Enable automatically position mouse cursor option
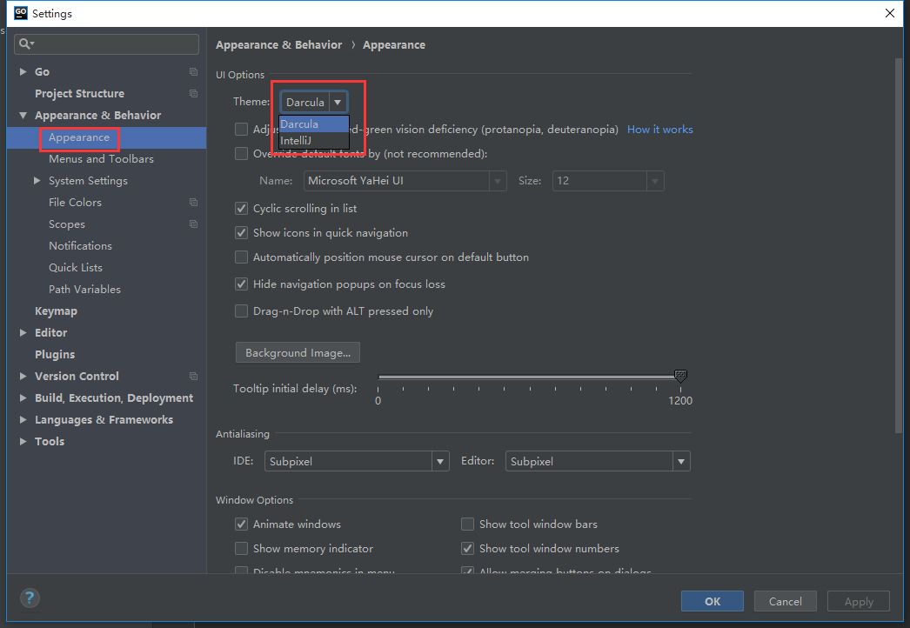Viewport: 910px width, 628px height. pos(241,257)
